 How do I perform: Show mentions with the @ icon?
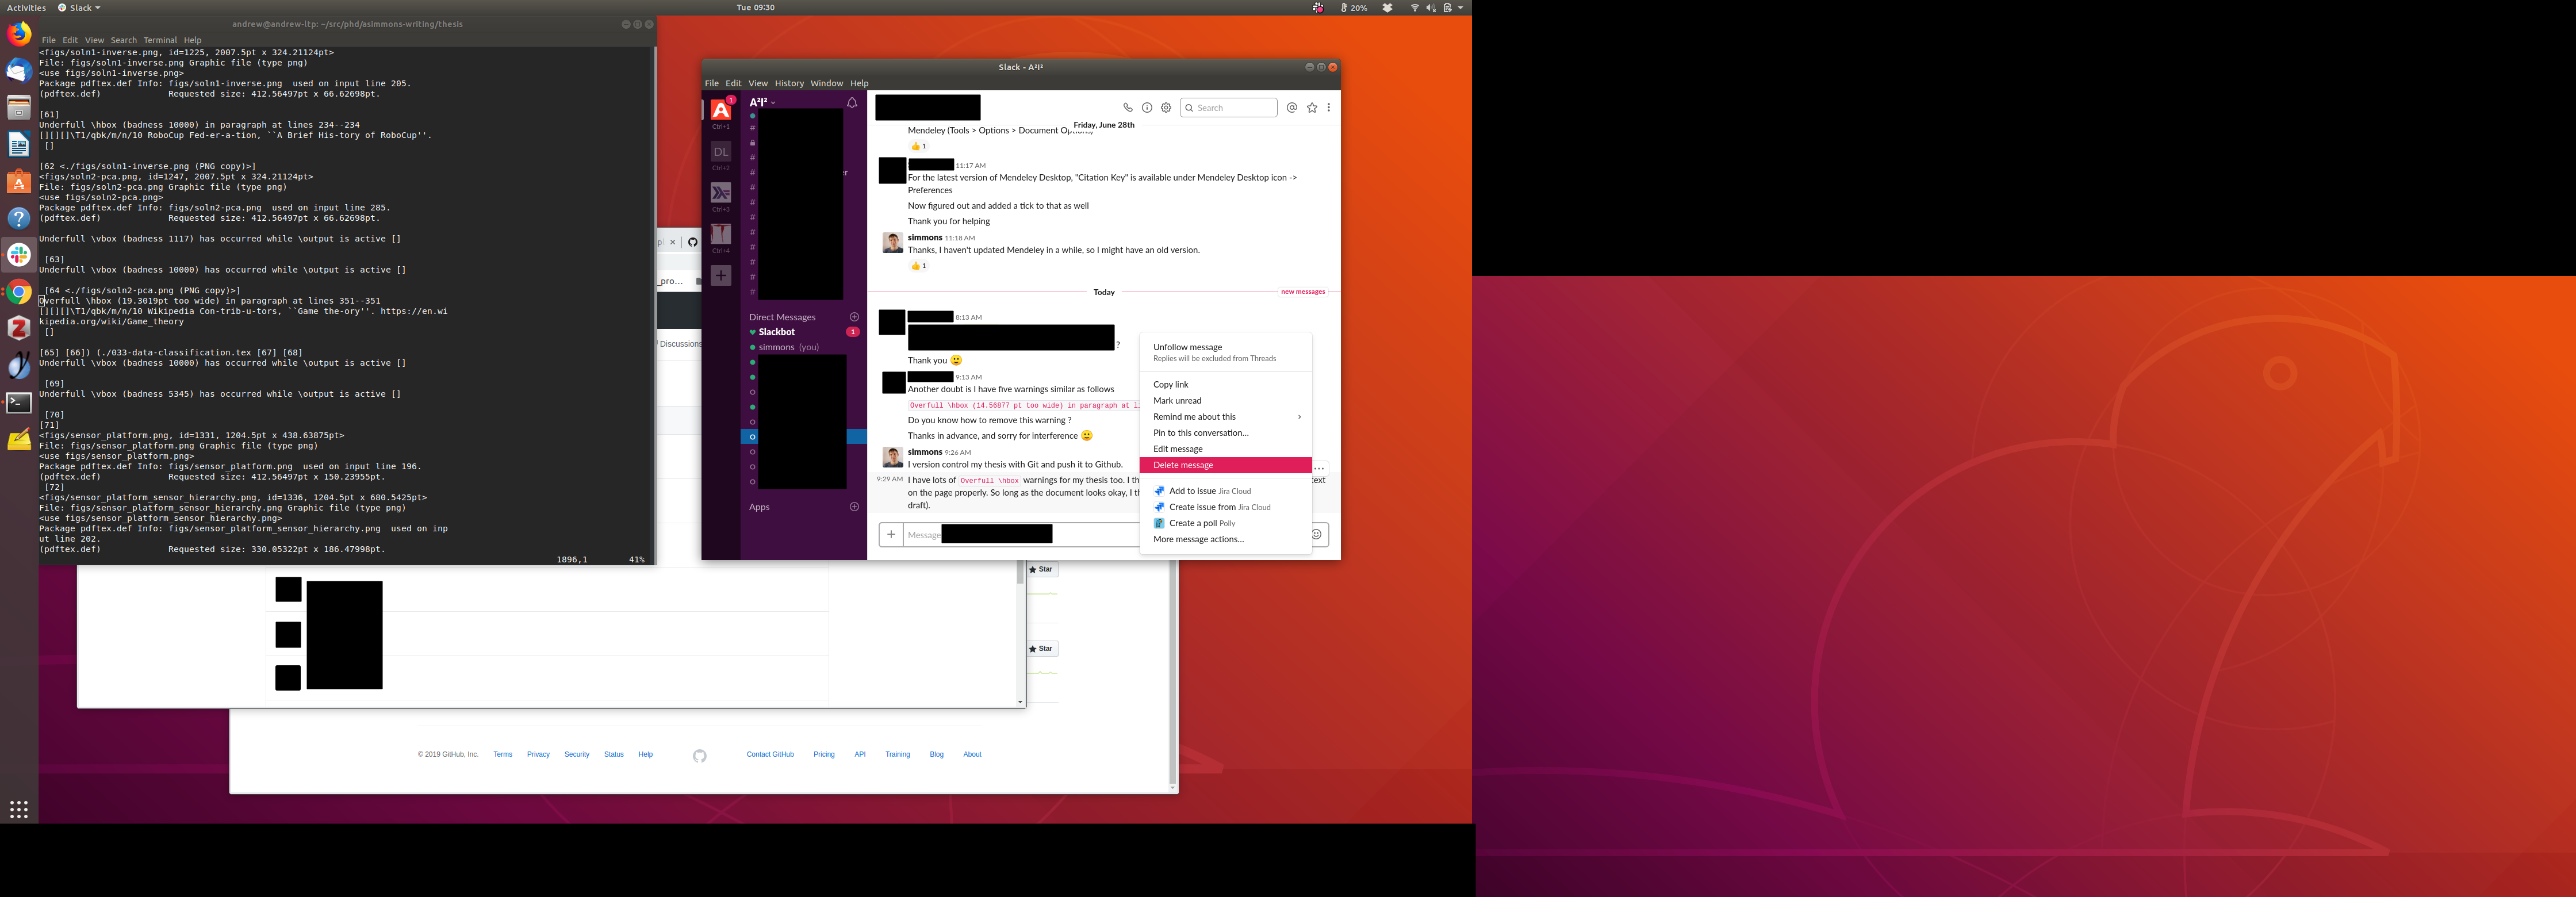[1292, 107]
